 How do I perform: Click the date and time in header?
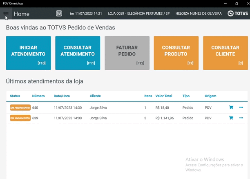point(86,13)
